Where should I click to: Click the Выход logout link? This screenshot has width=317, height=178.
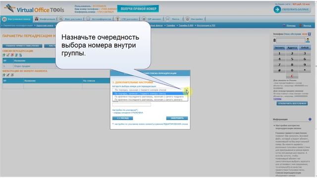pyautogui.click(x=307, y=26)
